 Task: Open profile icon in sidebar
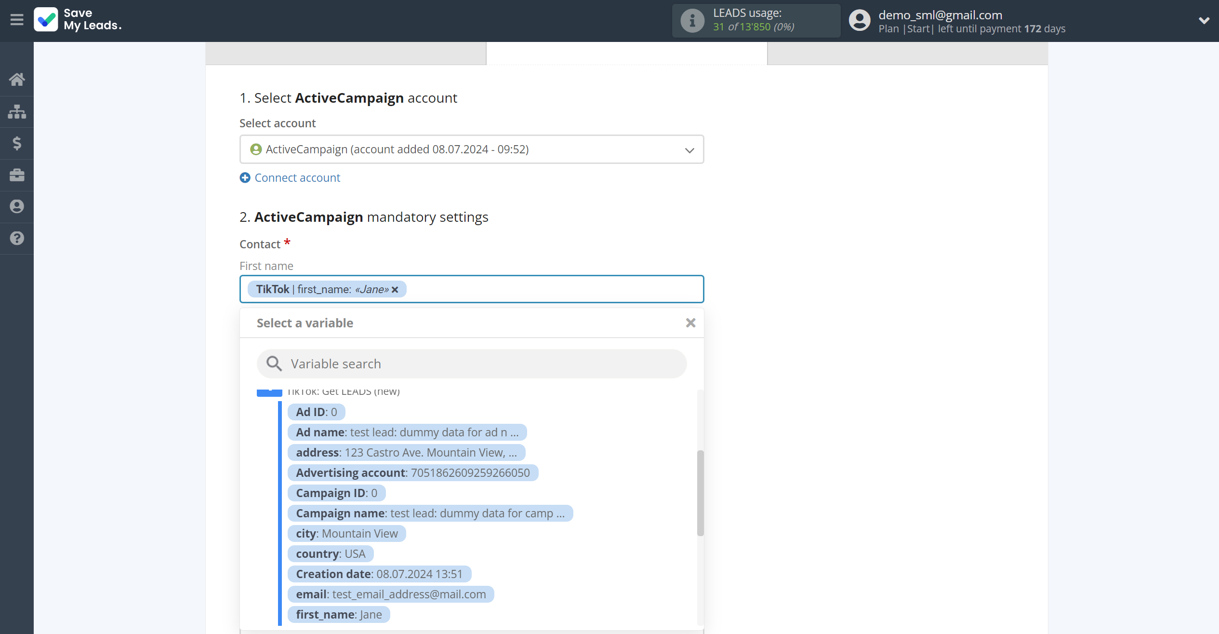coord(17,206)
